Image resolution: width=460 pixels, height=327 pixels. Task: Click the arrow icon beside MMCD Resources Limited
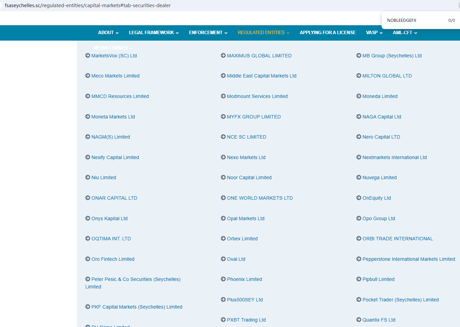[x=88, y=96]
